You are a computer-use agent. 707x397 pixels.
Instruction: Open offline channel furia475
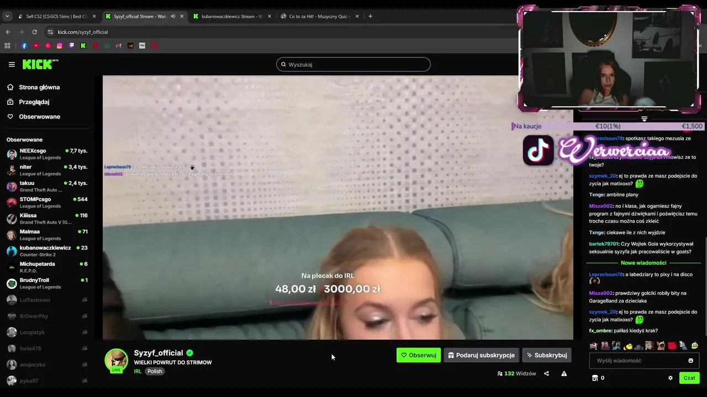click(x=47, y=348)
